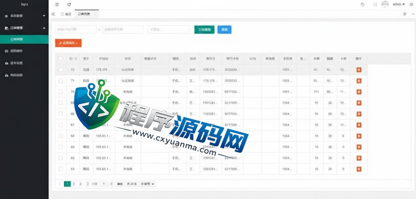
Task: Confirm page jump button beside page input
Action: (120, 184)
